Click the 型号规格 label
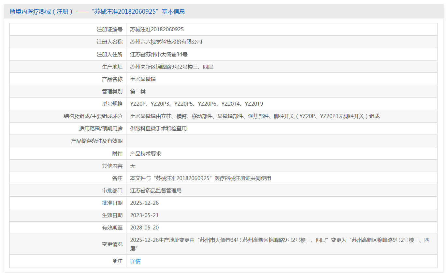 click(112, 103)
